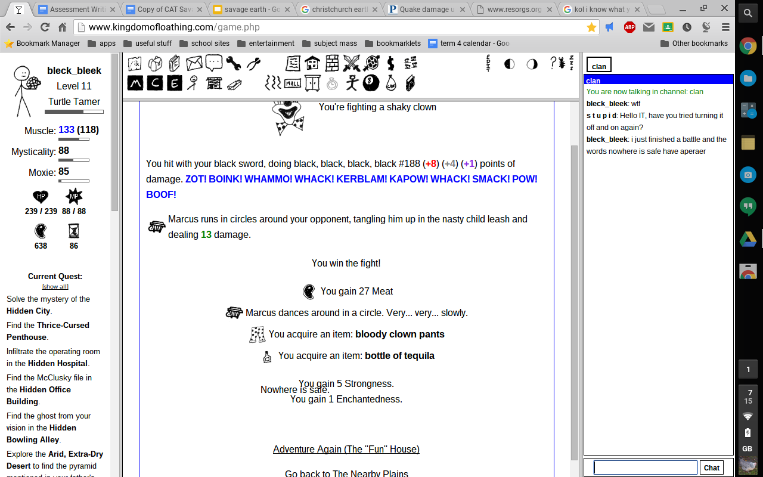The width and height of the screenshot is (763, 477).
Task: Reload the page with refresh button
Action: [45, 27]
